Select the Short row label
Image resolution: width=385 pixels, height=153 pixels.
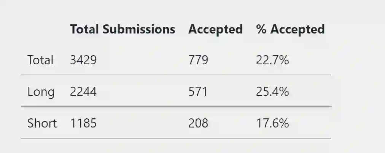[x=42, y=123]
